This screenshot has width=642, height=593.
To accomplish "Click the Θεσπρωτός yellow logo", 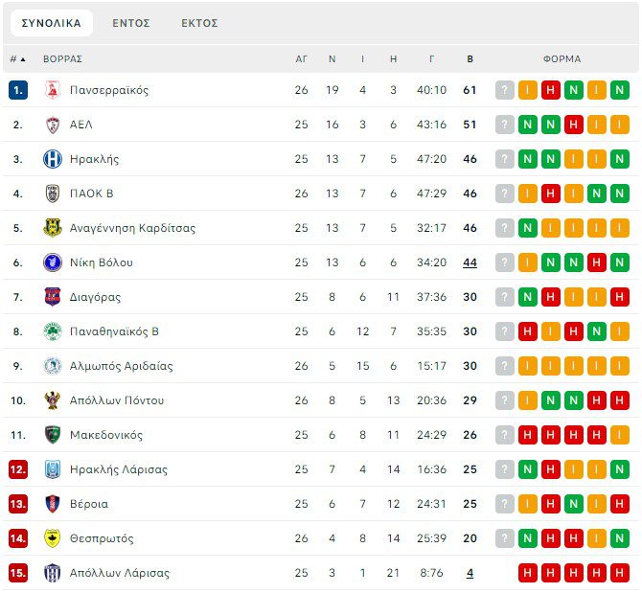I will pos(53,538).
